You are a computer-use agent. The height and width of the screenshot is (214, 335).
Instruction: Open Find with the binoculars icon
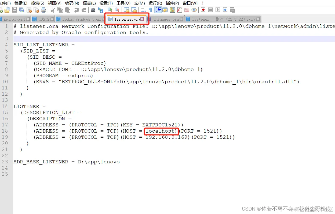pos(93,10)
